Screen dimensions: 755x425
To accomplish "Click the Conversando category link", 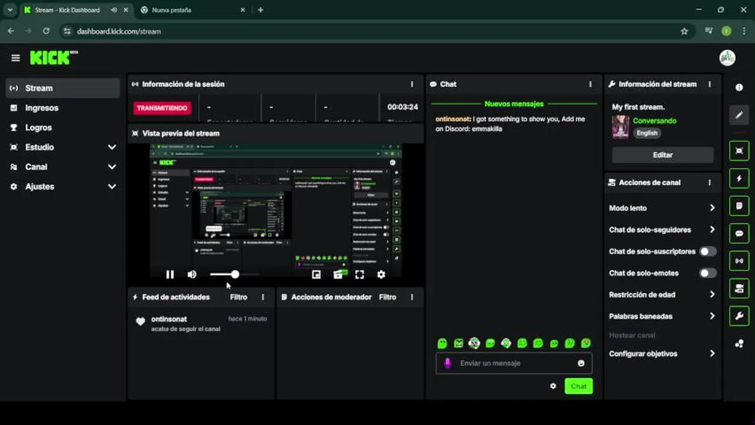I will [x=655, y=120].
